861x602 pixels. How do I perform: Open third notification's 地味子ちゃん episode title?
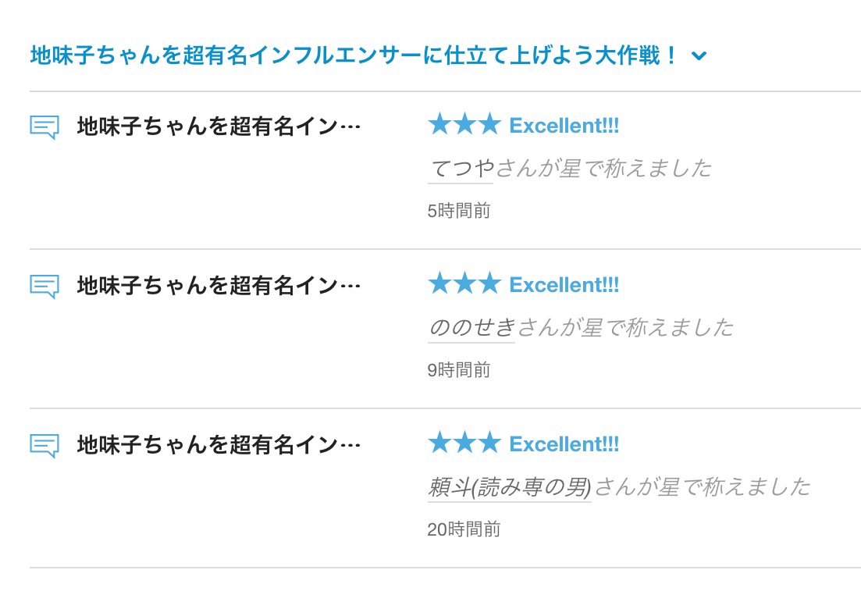pos(219,445)
